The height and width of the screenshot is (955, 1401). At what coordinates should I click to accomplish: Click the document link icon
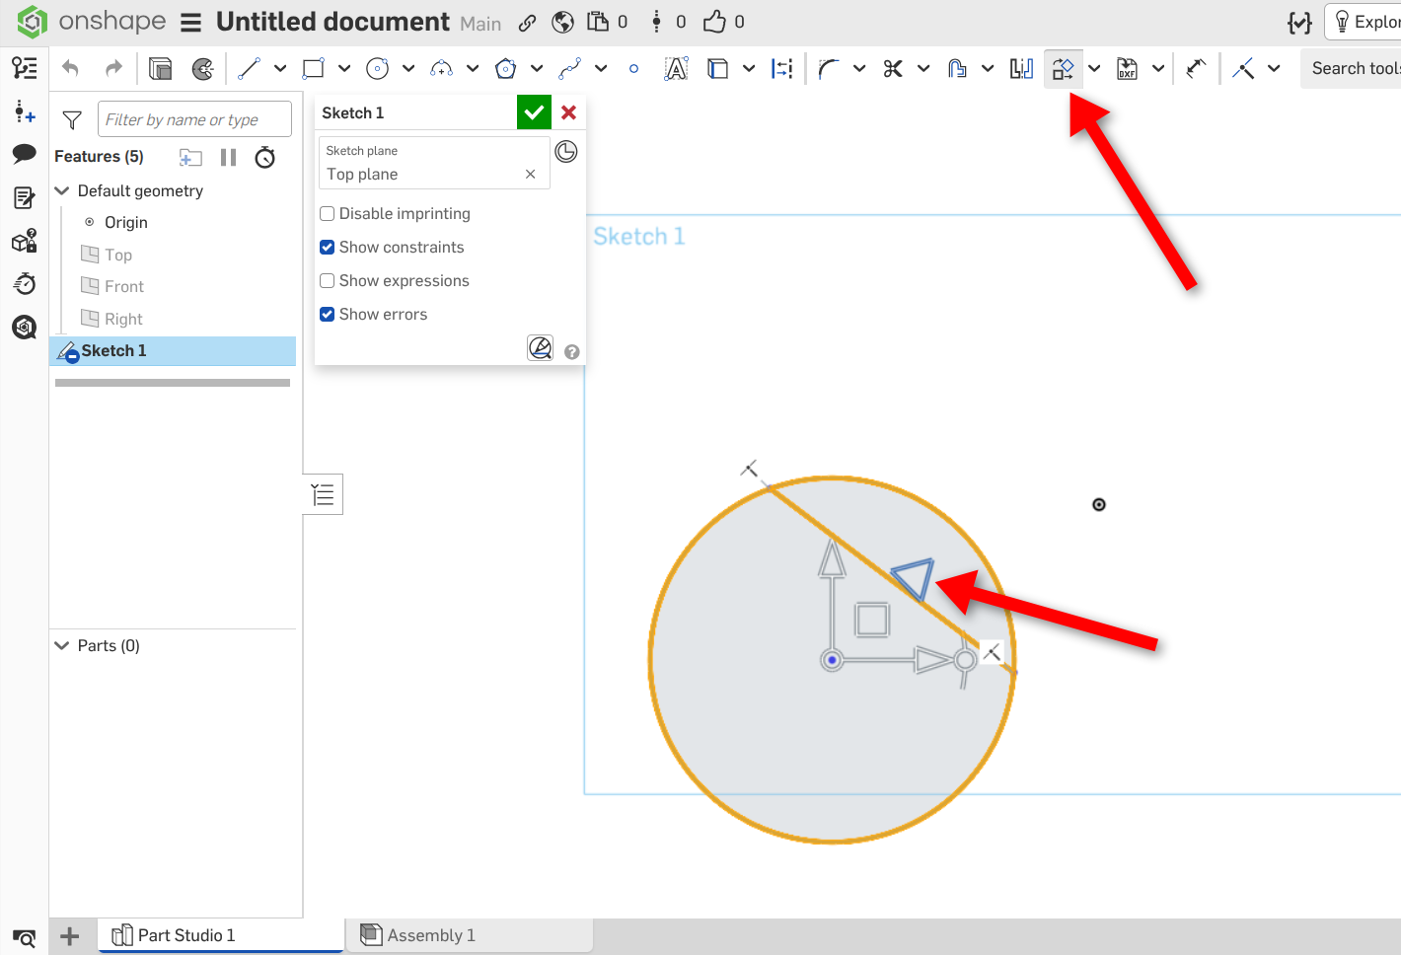528,23
